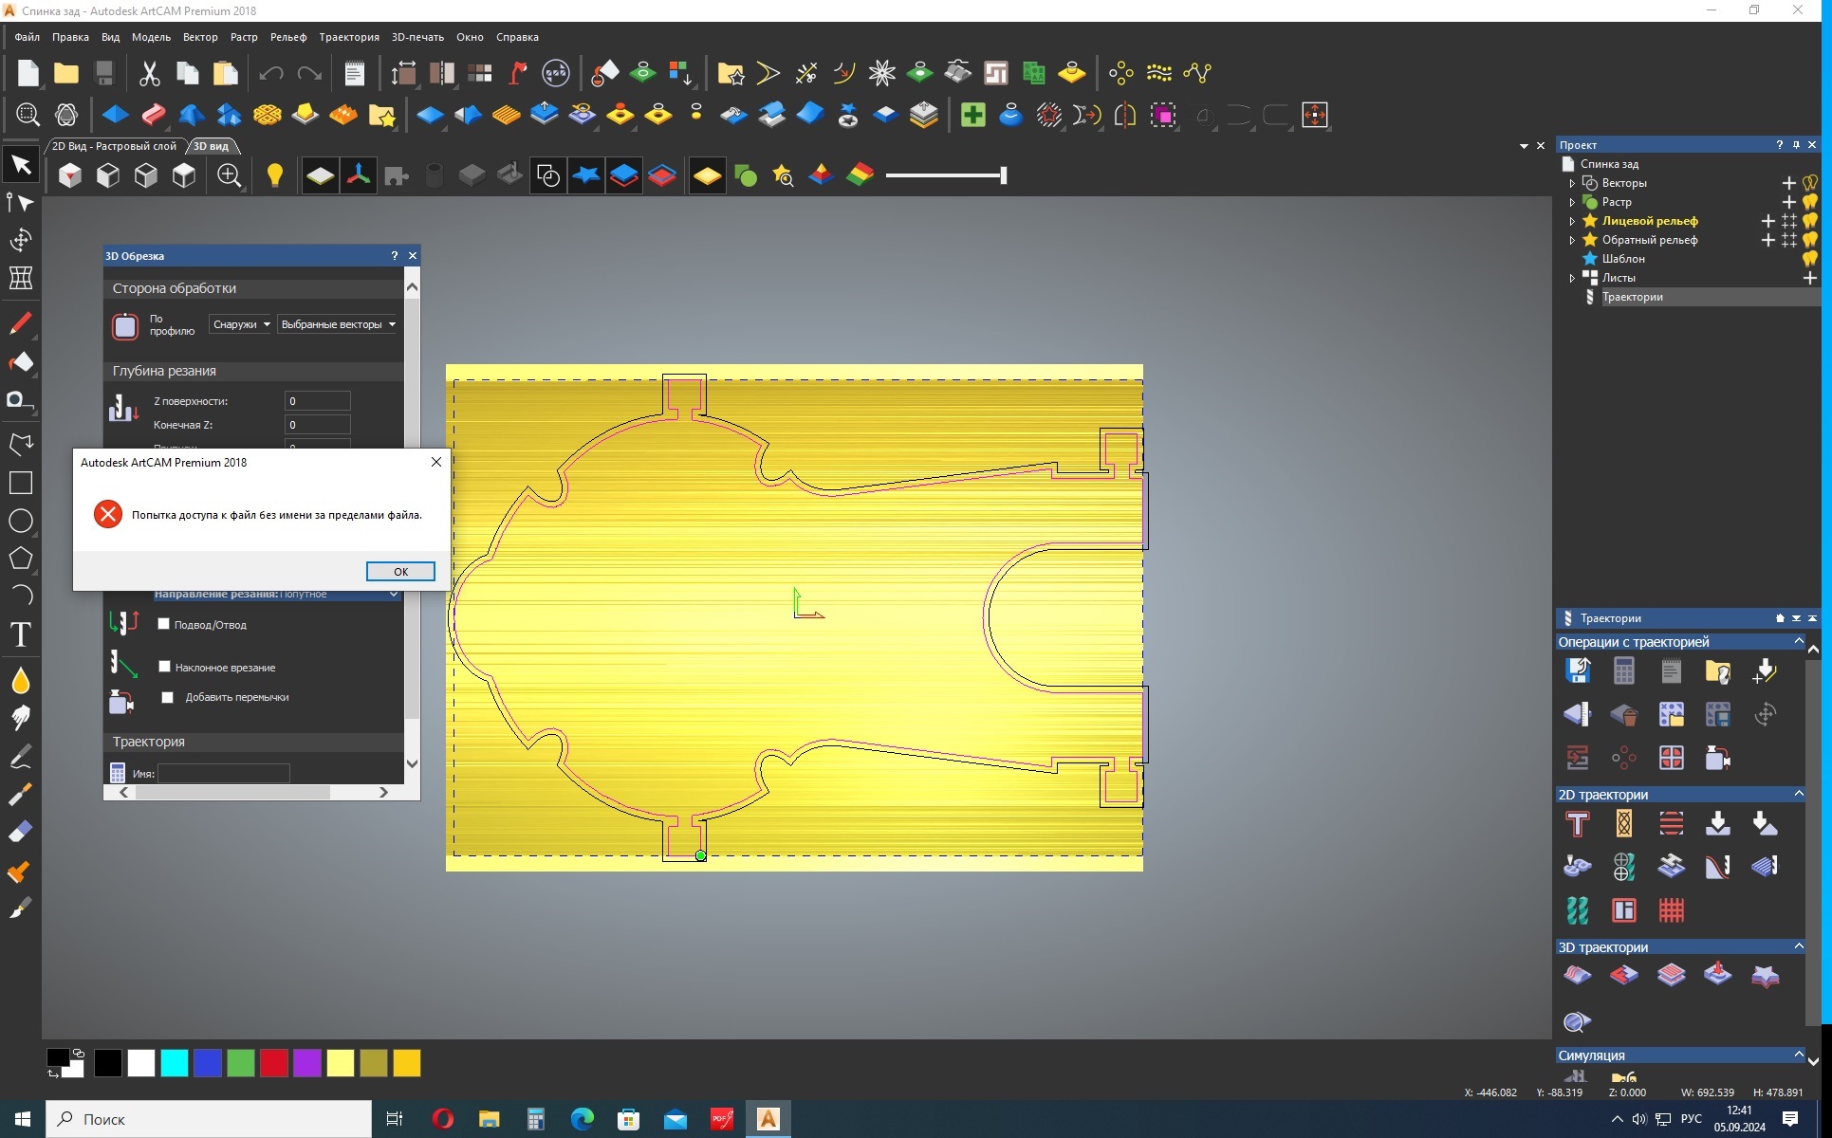Click the Drilling toolpath icon with down arrow
The height and width of the screenshot is (1138, 1832).
point(1718,823)
